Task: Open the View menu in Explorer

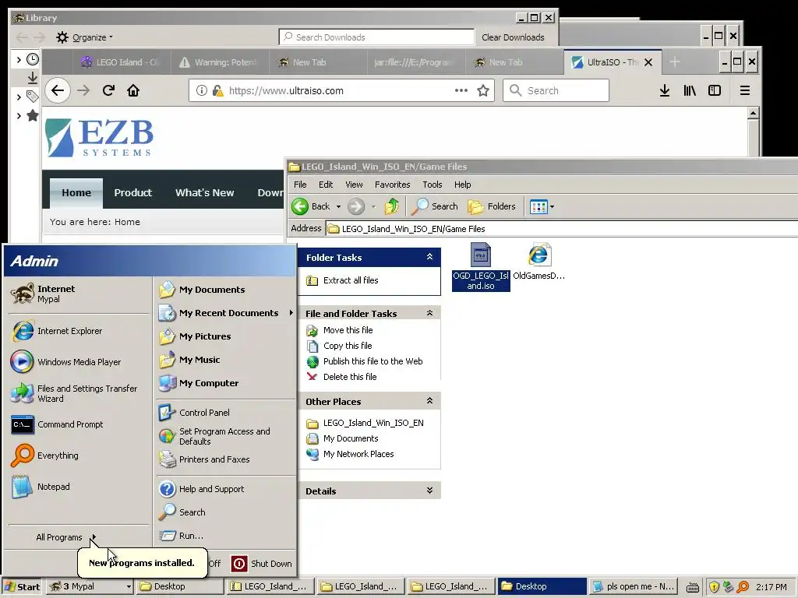Action: tap(355, 185)
